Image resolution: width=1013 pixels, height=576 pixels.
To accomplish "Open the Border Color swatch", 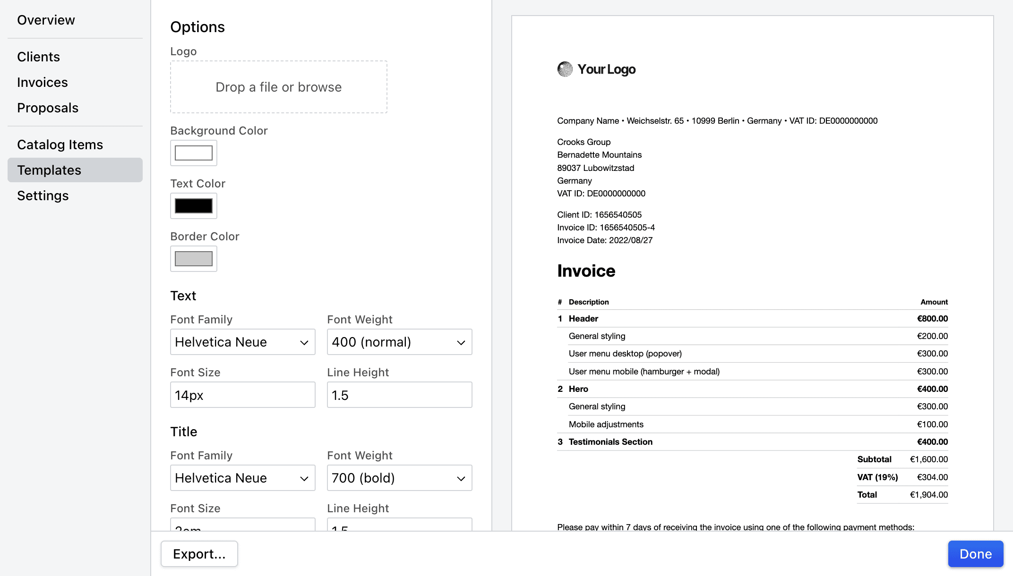I will pos(193,259).
